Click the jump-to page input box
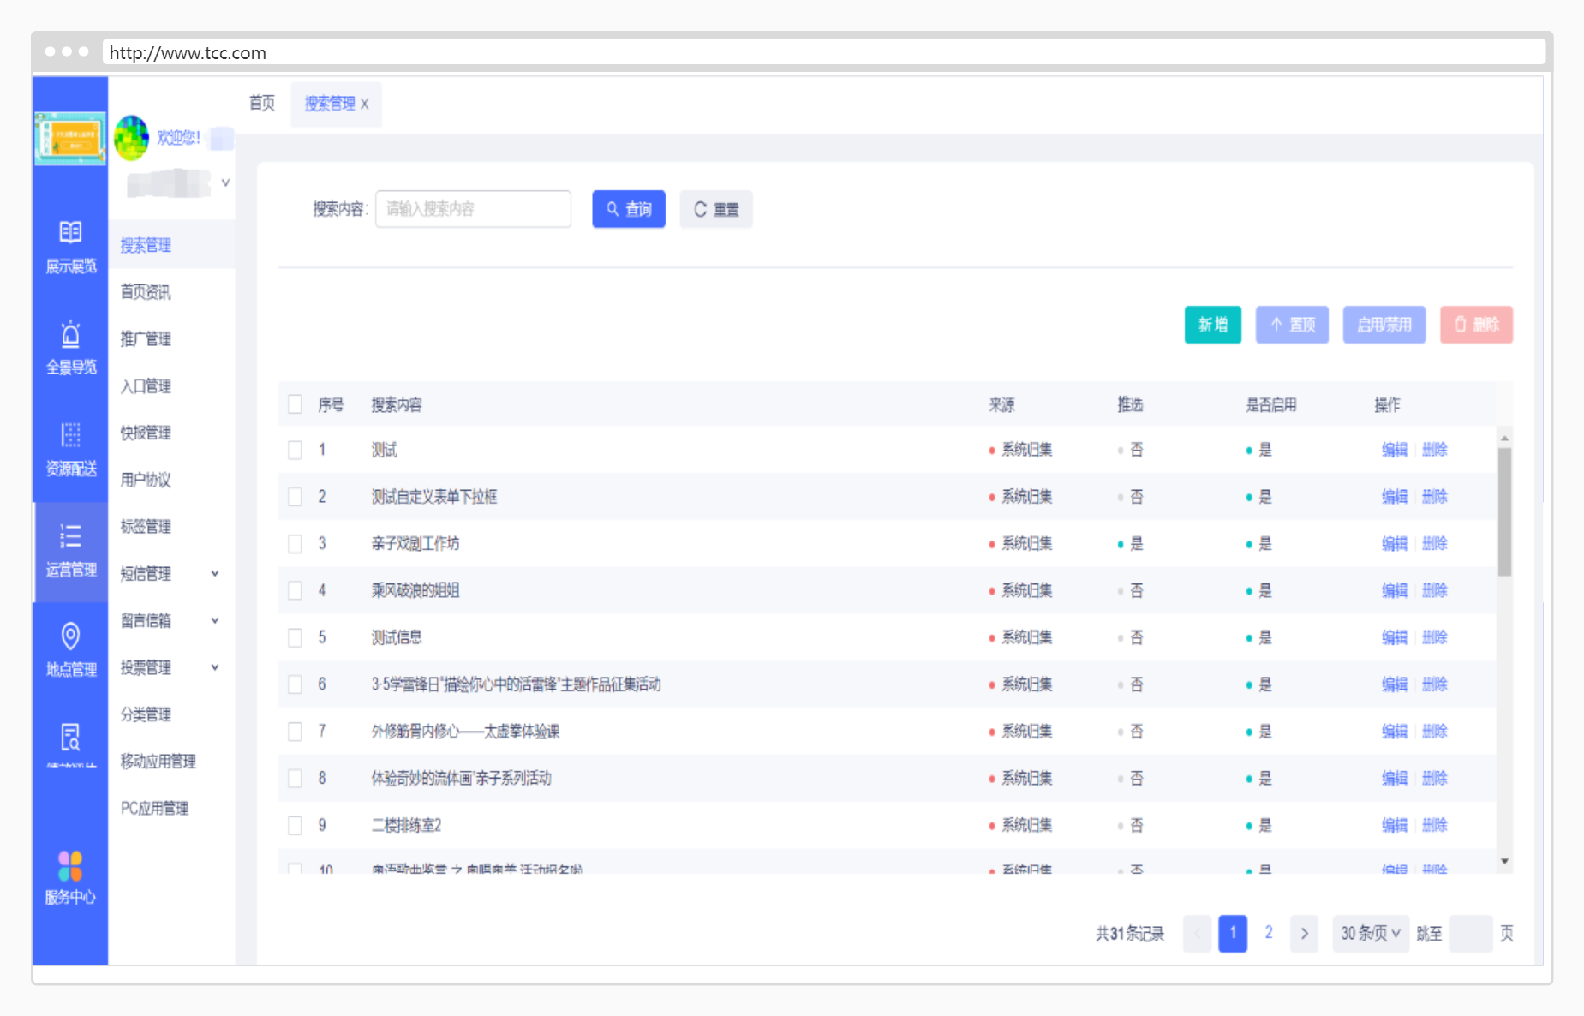Image resolution: width=1584 pixels, height=1016 pixels. pos(1471,933)
